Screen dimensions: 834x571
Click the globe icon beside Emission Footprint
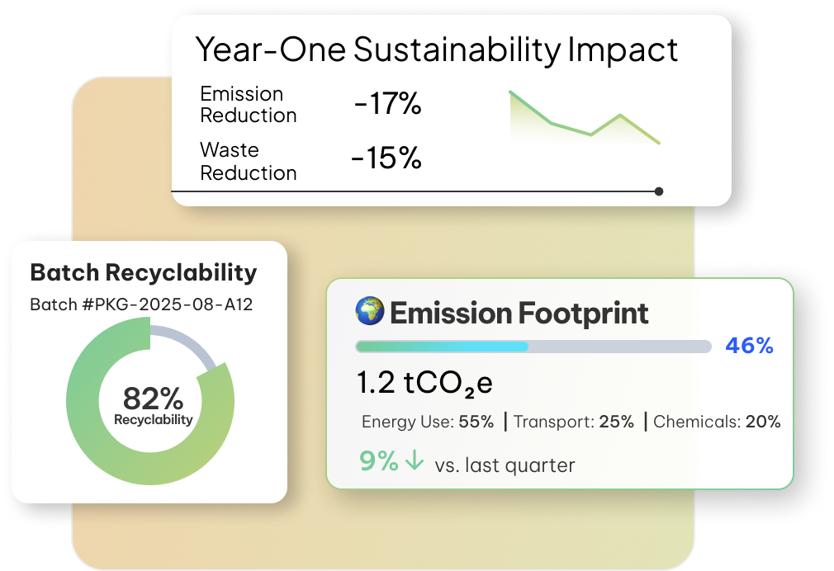[x=369, y=312]
